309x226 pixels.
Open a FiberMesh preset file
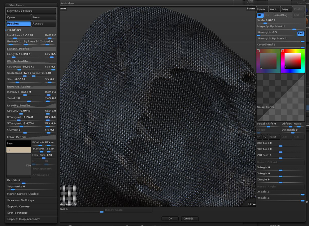(x=18, y=17)
